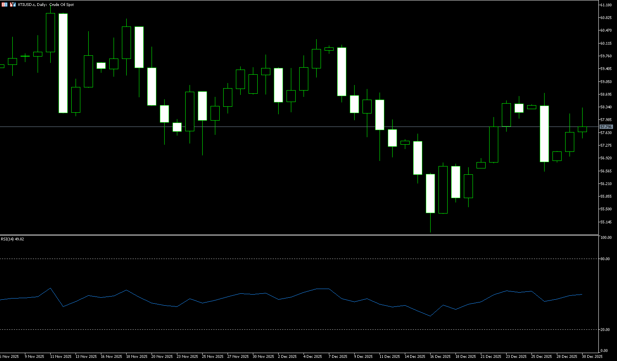Click the current price tag 57.796
Screen dimensions: 617x361
click(606, 127)
